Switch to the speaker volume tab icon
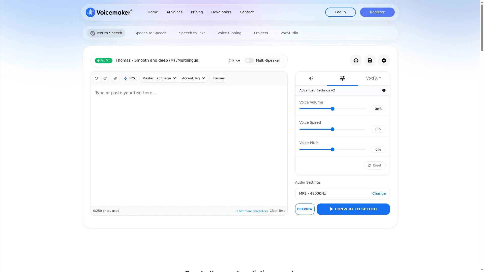 click(311, 78)
